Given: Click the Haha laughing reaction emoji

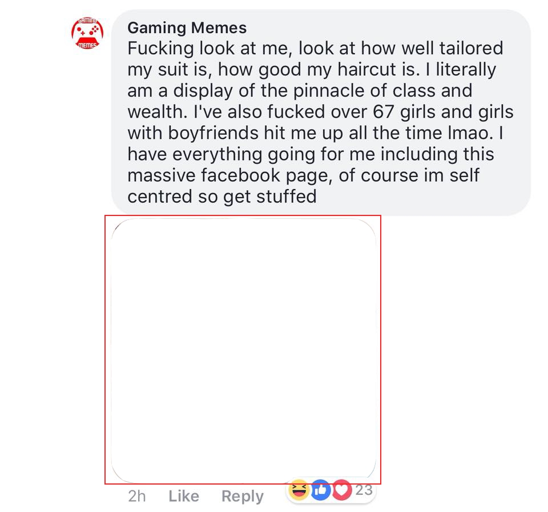Looking at the screenshot, I should click(x=299, y=490).
